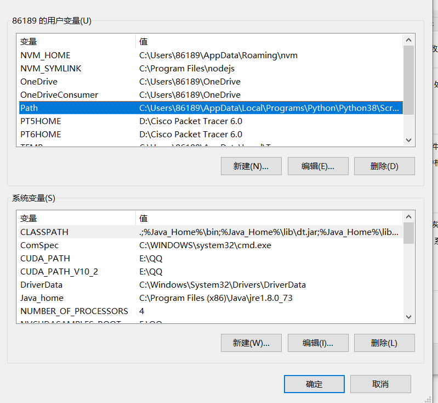
Task: Click PT5HOME's D:\Cisco Packet Tracer 6.0 value
Action: click(191, 121)
